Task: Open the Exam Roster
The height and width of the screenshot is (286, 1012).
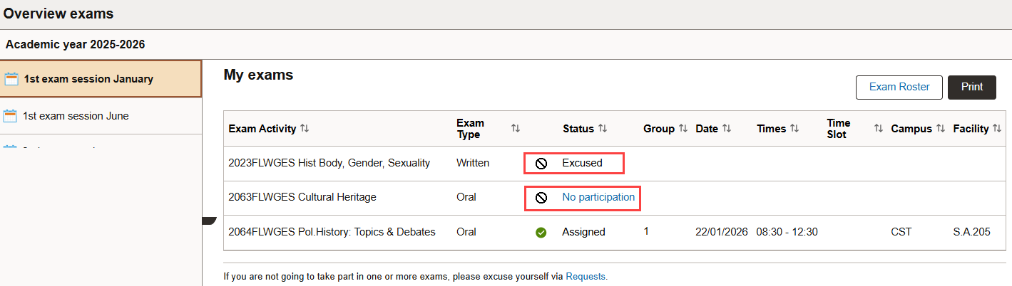Action: (x=899, y=87)
